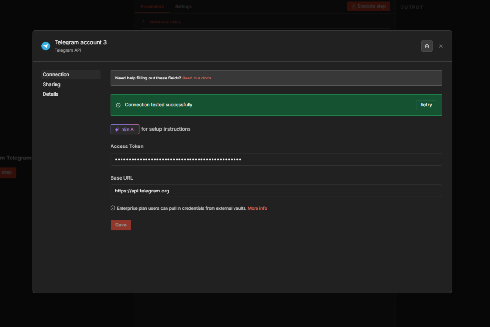Click Read our docs link
The height and width of the screenshot is (327, 490).
[197, 78]
